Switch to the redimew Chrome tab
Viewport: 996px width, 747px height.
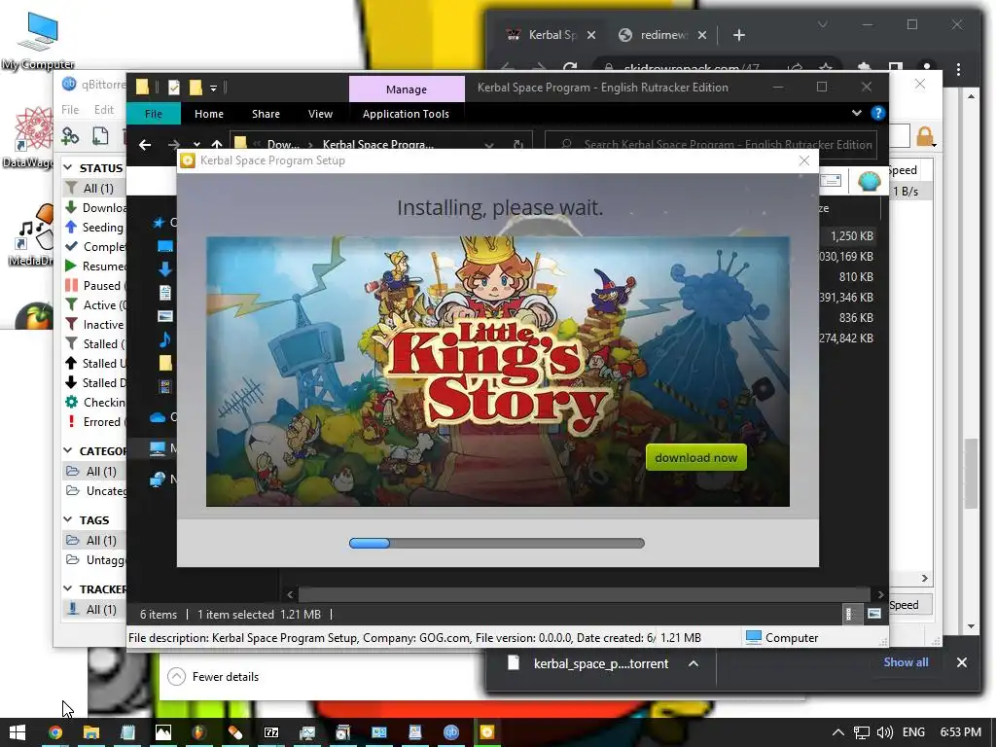pos(662,35)
